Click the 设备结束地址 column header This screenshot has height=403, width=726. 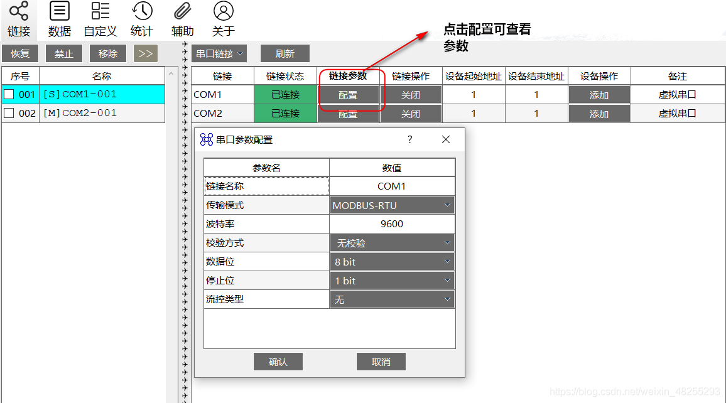536,77
